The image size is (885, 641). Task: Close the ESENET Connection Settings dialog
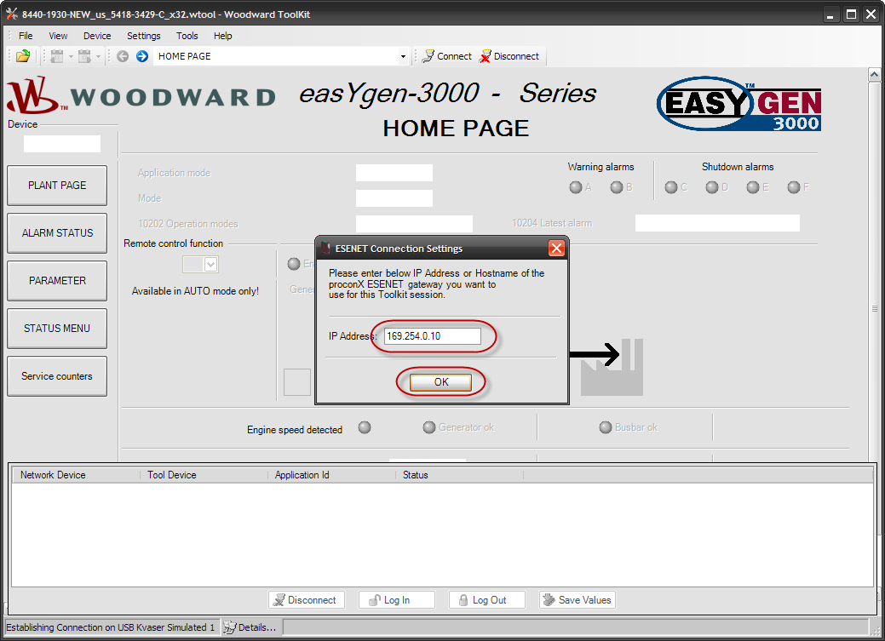tap(556, 249)
